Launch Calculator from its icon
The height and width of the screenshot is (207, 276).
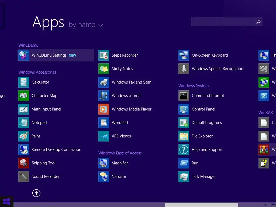24,82
